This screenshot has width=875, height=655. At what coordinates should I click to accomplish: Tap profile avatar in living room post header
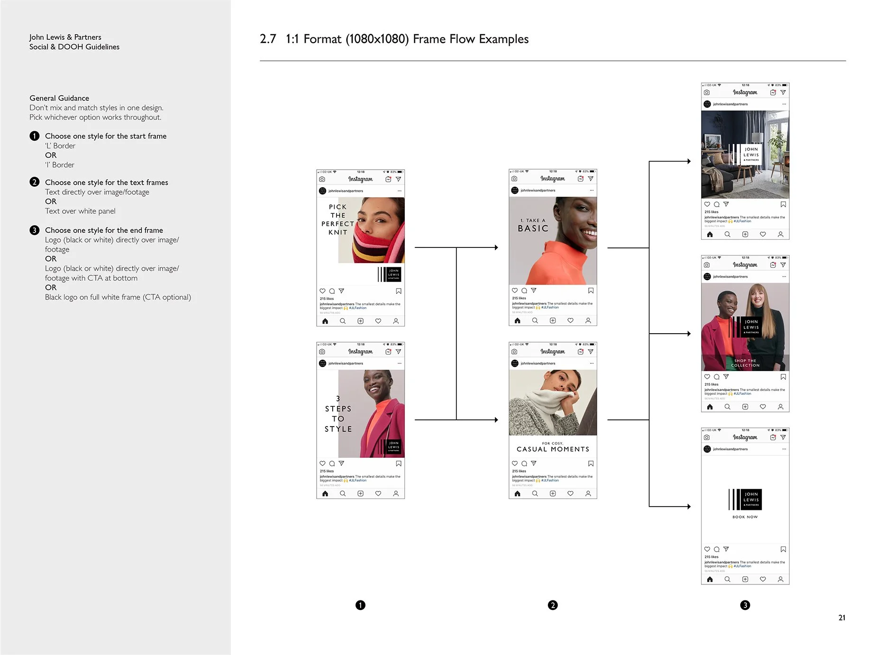point(707,104)
